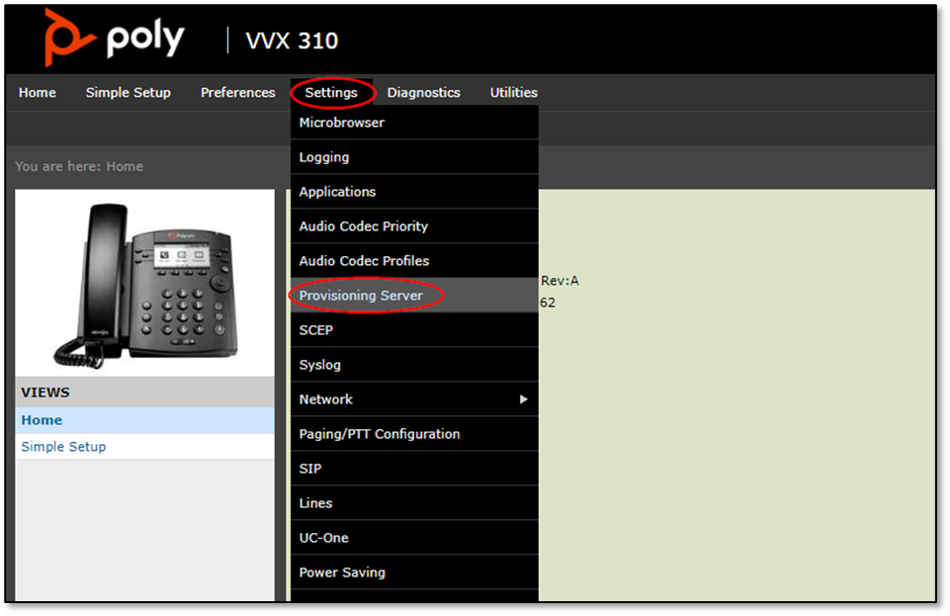Image resolution: width=950 pixels, height=616 pixels.
Task: Click the VVX 310 model title
Action: click(x=292, y=41)
